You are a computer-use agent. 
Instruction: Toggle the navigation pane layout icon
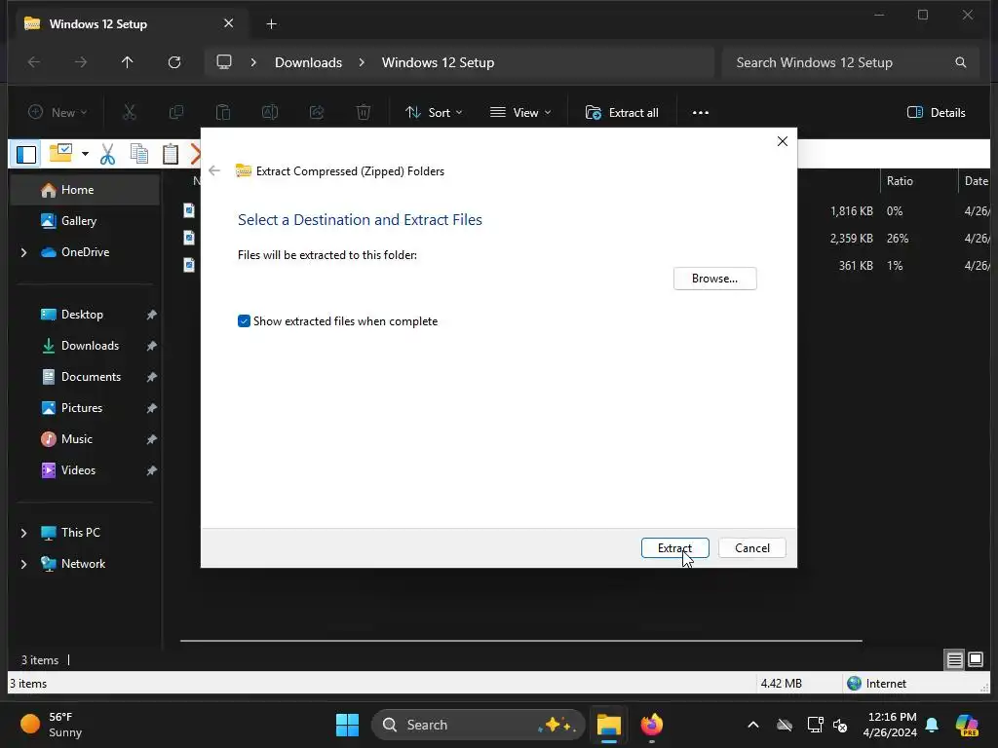click(x=26, y=154)
